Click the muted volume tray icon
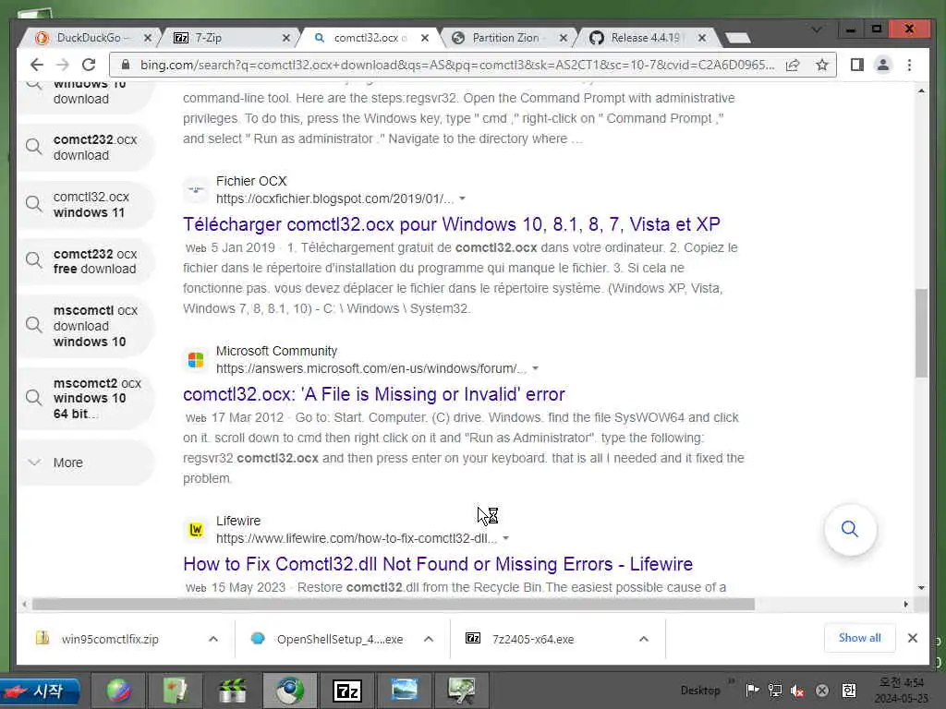946x709 pixels. point(797,691)
